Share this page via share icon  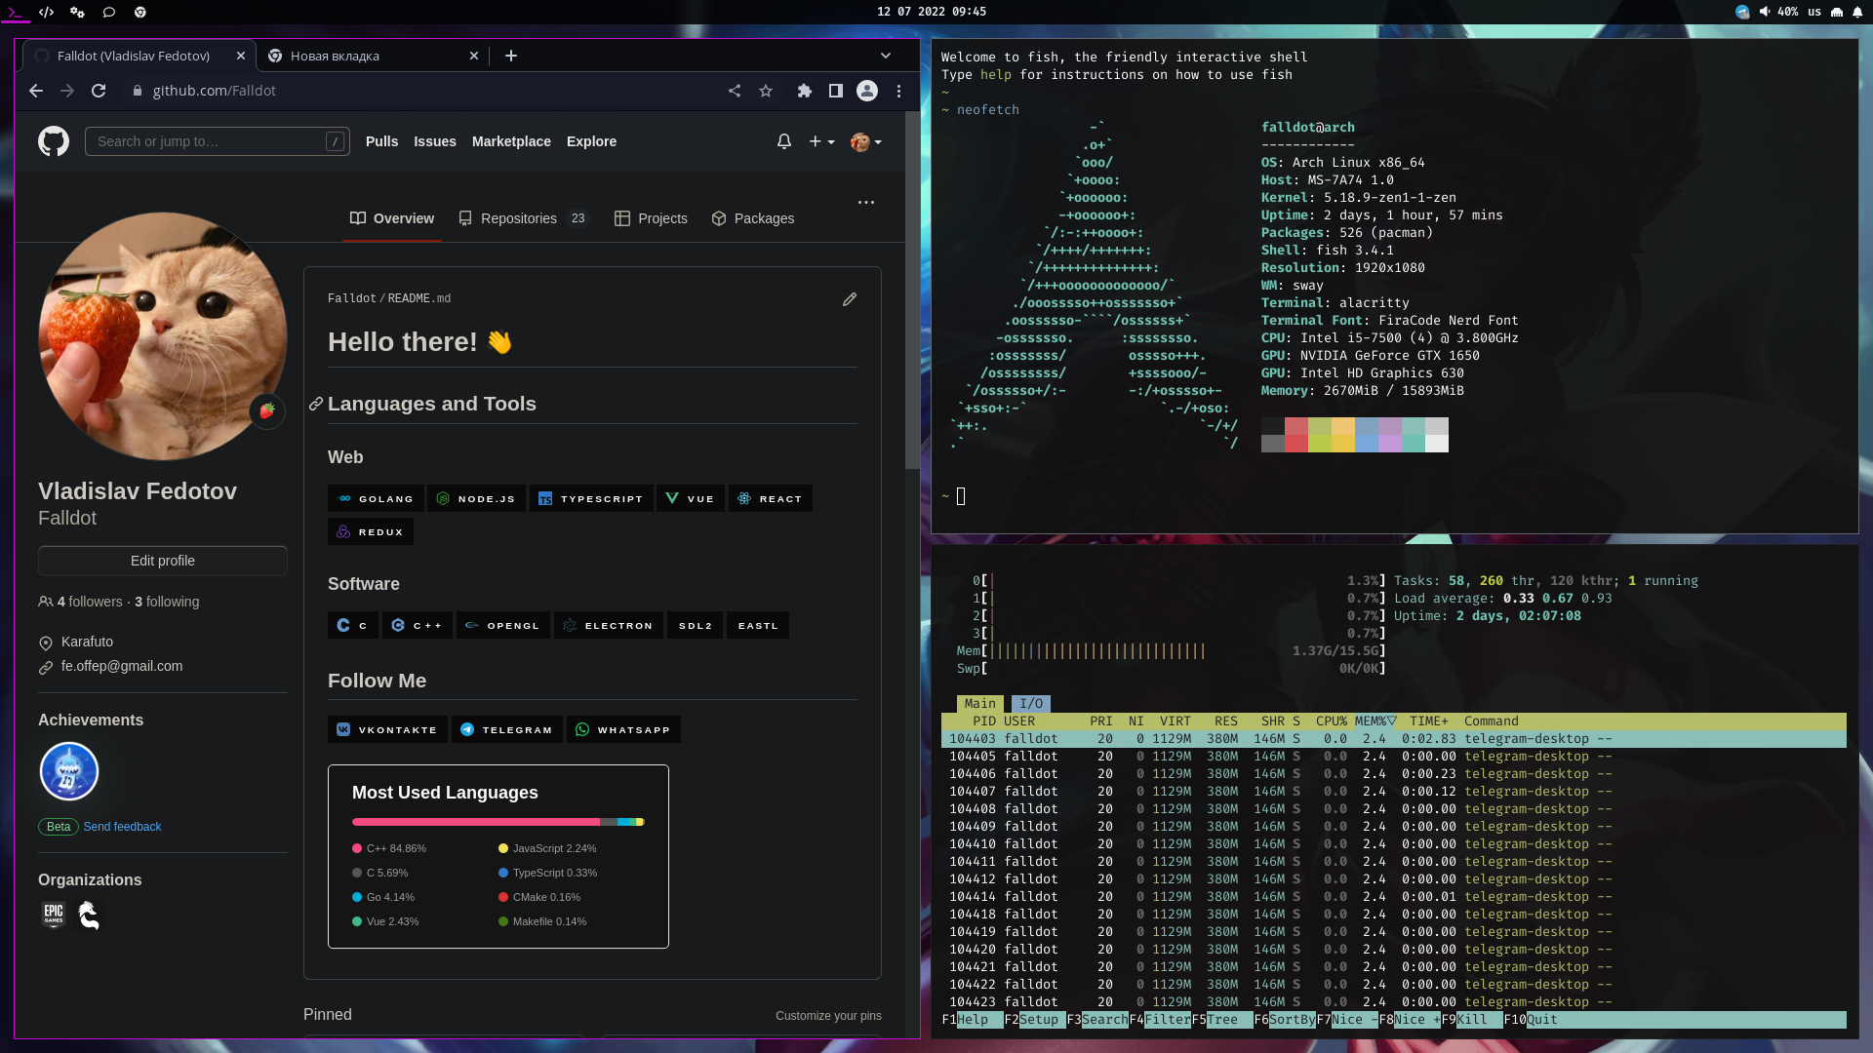pos(735,91)
